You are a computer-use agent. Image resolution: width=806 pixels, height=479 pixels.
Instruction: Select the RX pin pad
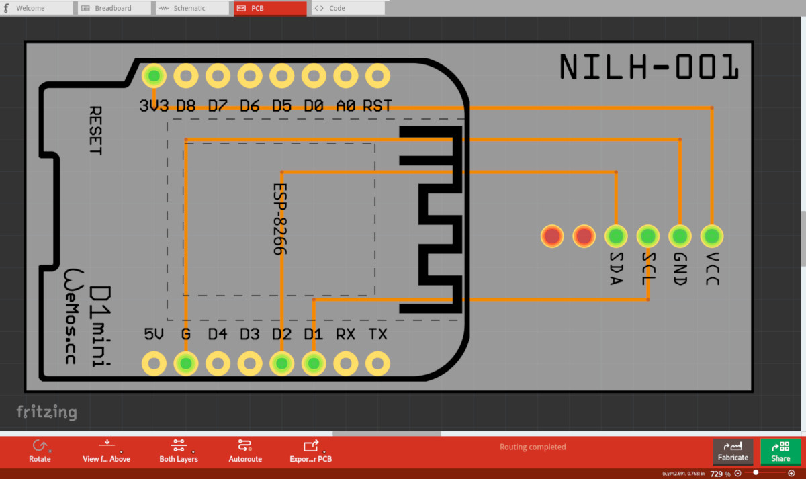(x=346, y=363)
